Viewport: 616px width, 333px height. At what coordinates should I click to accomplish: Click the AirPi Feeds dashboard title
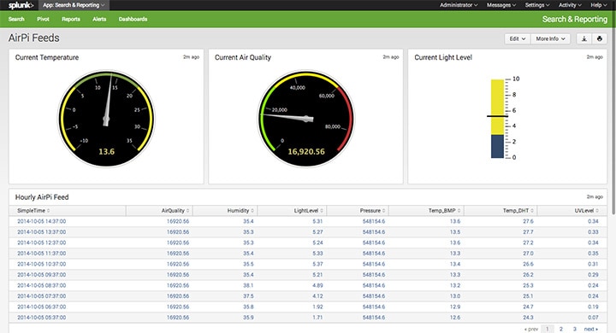tap(33, 38)
